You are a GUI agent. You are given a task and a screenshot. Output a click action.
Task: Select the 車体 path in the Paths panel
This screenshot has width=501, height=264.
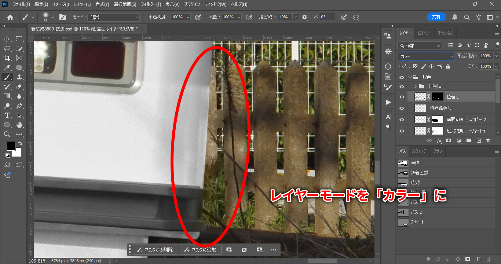(415, 163)
